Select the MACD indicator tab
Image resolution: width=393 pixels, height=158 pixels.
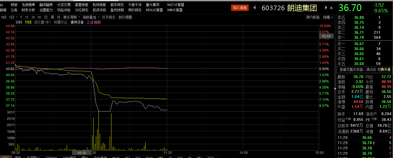click(x=116, y=157)
